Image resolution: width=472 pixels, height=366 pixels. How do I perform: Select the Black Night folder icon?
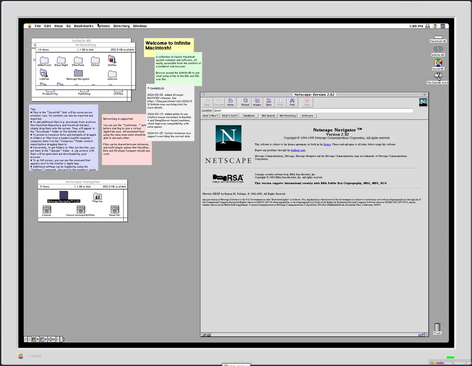(x=61, y=61)
